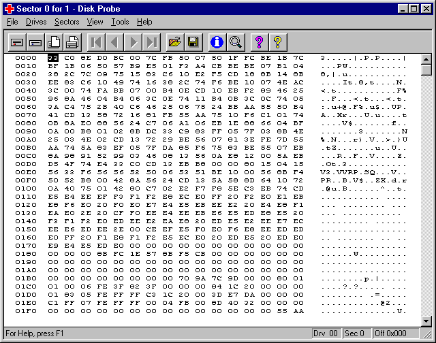The height and width of the screenshot is (343, 436).
Task: Click the window resize grip in status bar
Action: click(x=427, y=334)
